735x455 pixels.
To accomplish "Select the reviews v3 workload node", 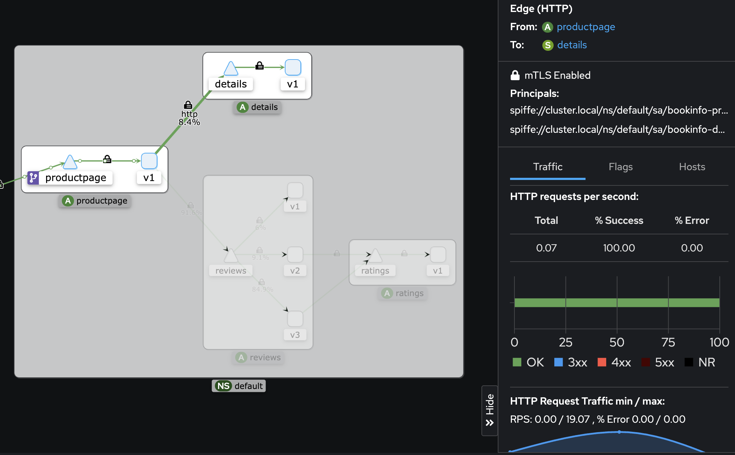I will click(295, 319).
